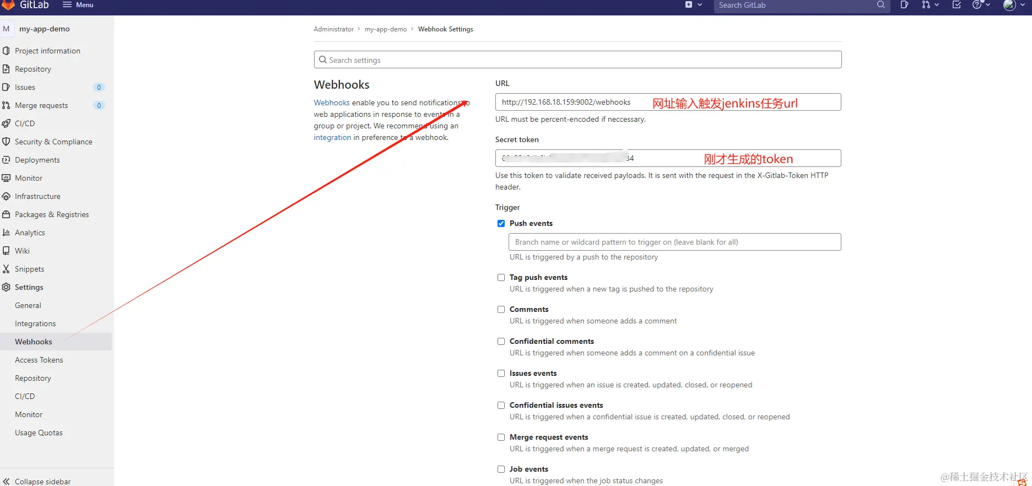Click Collapse sidebar label

click(x=43, y=482)
